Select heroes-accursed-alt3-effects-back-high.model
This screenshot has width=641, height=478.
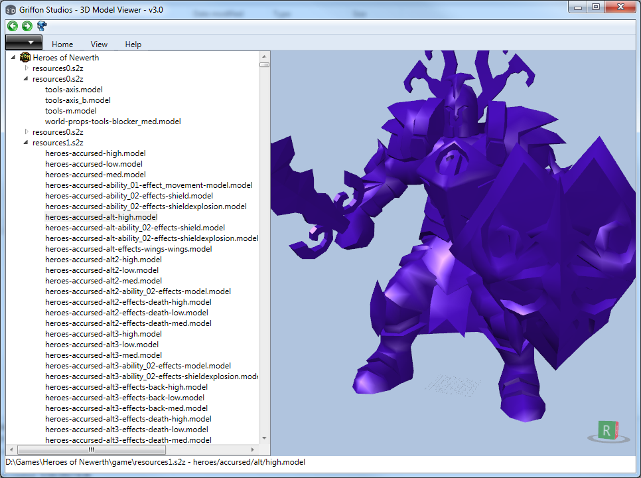[x=126, y=387]
